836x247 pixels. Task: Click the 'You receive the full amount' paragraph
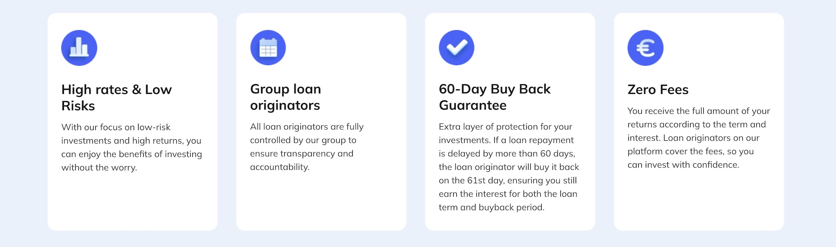(698, 138)
